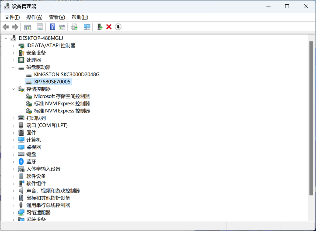Click the gear page with green arrow icon
Image resolution: width=316 pixels, height=231 pixels.
pyautogui.click(x=74, y=27)
